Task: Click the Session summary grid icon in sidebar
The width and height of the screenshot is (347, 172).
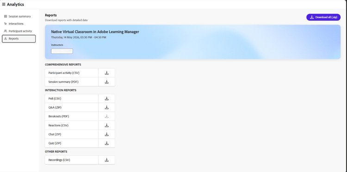Action: 6,16
